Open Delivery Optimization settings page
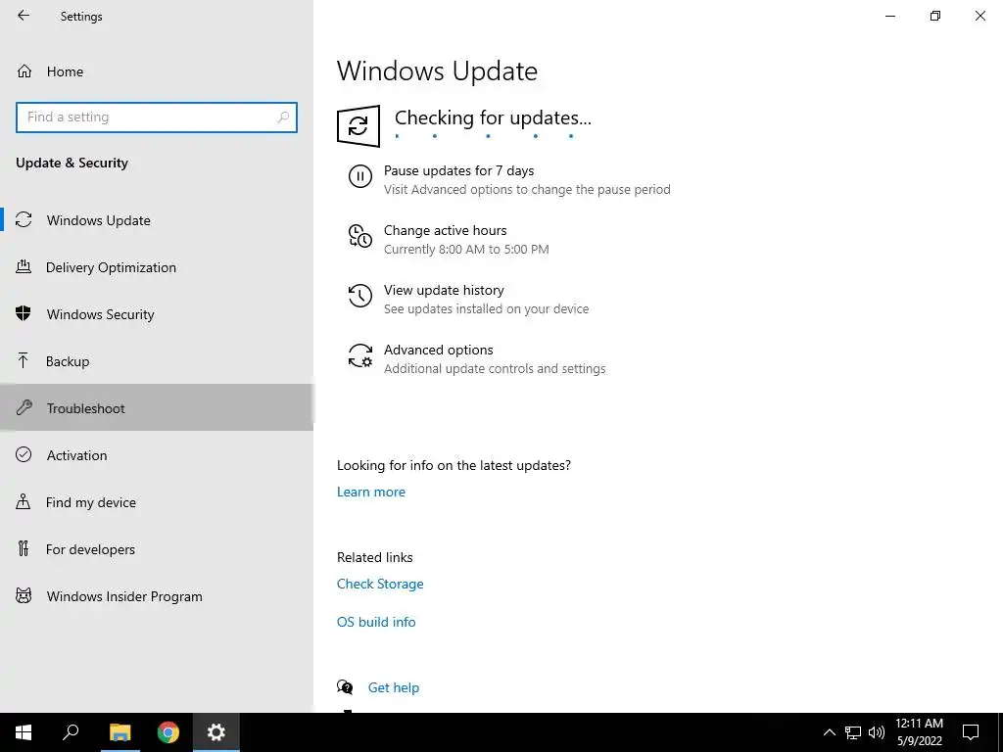Viewport: 1003px width, 752px height. (x=157, y=267)
